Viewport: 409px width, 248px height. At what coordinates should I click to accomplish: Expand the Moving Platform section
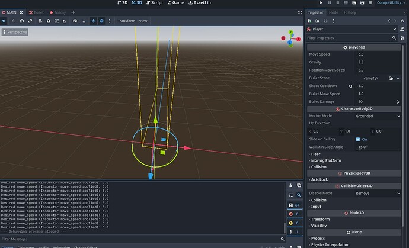(326, 160)
